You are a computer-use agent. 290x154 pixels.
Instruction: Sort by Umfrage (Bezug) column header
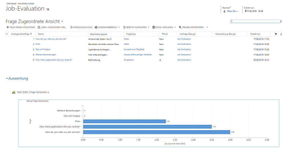pyautogui.click(x=187, y=34)
